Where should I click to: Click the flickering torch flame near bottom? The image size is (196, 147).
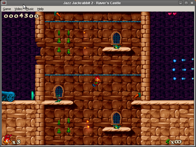tap(88, 125)
